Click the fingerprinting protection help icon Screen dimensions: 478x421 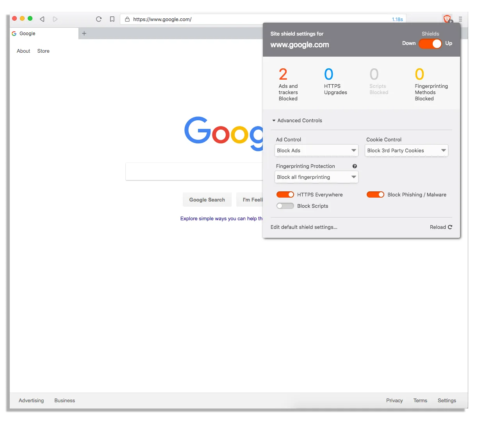click(355, 166)
